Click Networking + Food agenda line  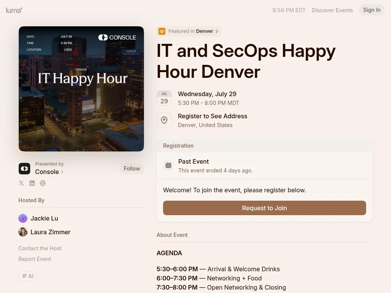coord(209,278)
